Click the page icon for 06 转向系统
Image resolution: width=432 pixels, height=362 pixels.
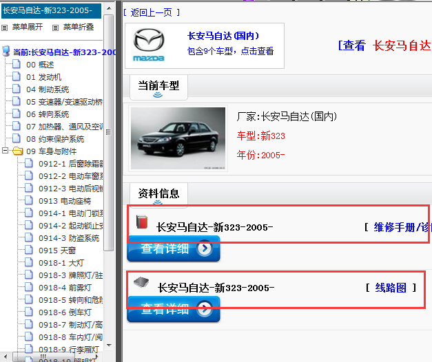(x=17, y=114)
